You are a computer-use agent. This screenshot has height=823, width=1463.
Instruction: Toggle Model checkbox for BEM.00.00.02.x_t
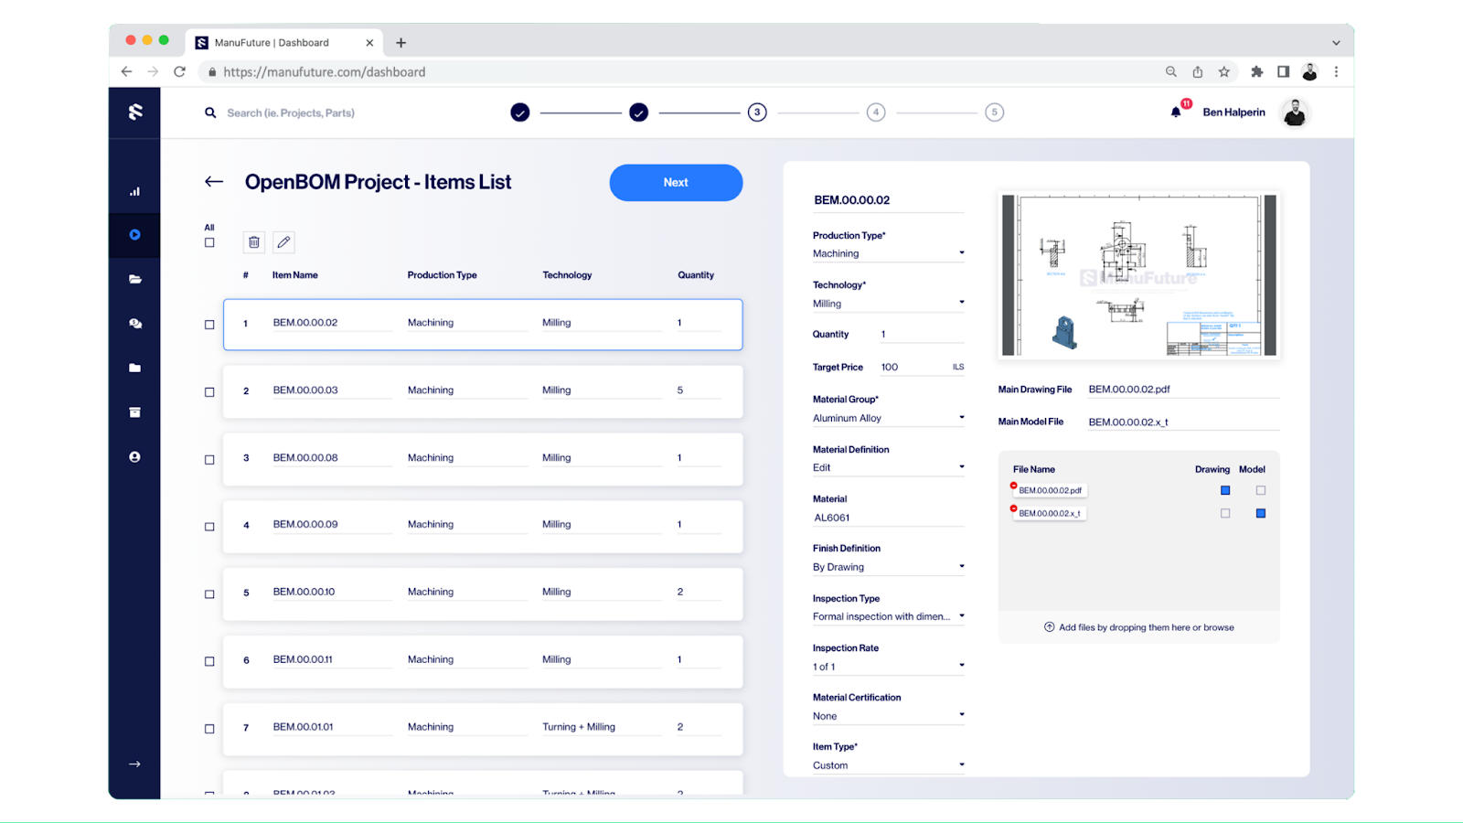tap(1261, 513)
